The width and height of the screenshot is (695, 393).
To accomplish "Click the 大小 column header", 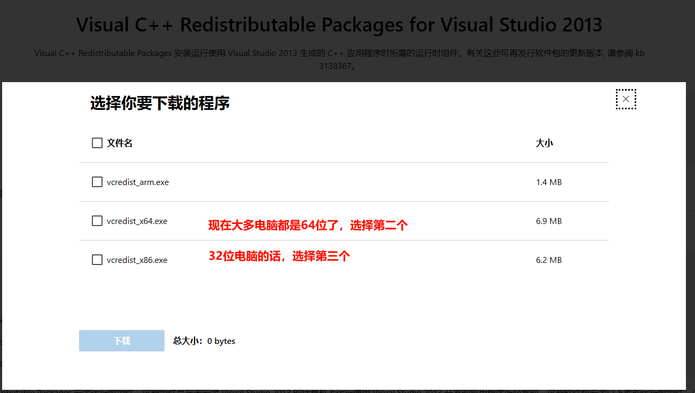I will point(544,143).
